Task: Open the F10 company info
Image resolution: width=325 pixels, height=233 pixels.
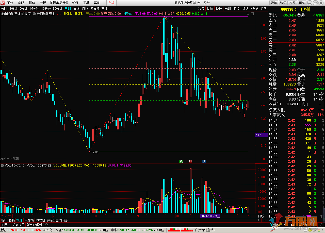Action: [x=237, y=9]
